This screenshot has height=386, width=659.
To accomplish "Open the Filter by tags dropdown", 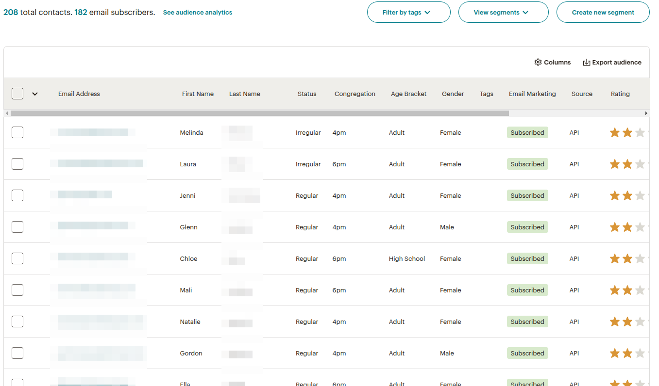I will (x=408, y=13).
